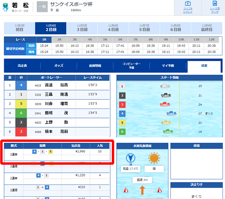This screenshot has height=199, width=225.
Task: Open the マイ予想 tab
Action: point(168,66)
